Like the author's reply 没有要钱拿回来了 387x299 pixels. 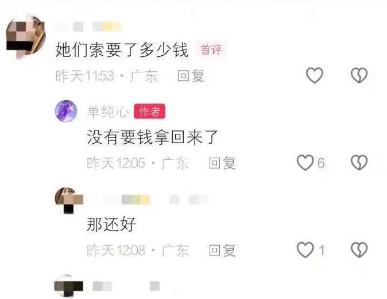tap(305, 163)
